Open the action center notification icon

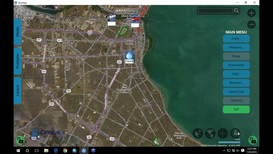(243, 151)
